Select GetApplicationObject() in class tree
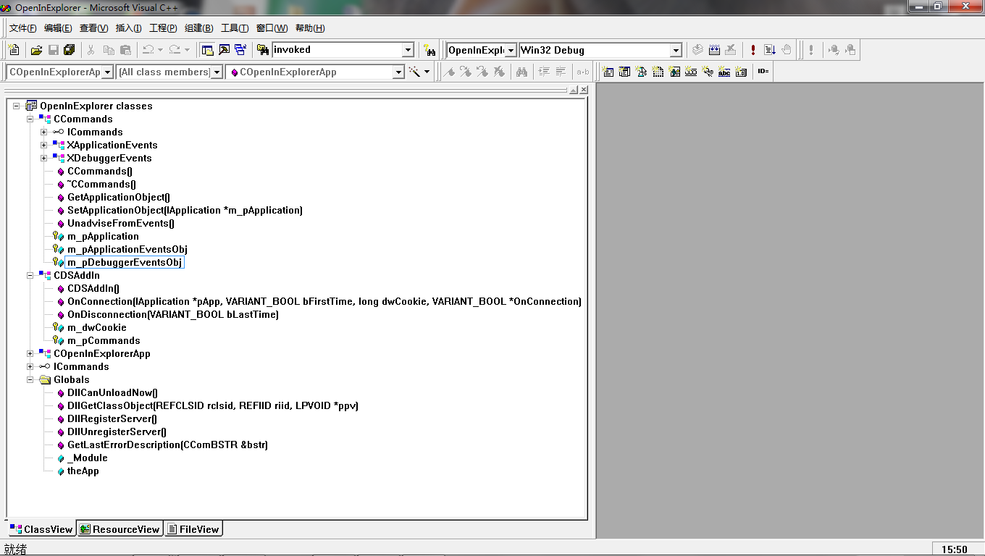Screen dimensions: 985x556 coord(119,197)
